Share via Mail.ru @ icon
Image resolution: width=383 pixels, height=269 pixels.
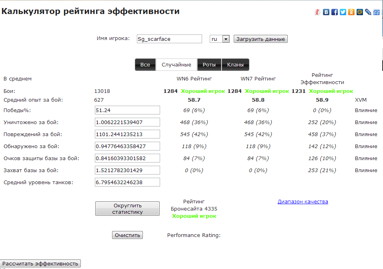360,12
